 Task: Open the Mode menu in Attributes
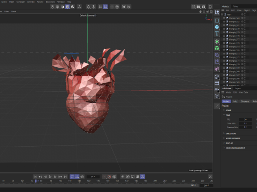(228, 92)
